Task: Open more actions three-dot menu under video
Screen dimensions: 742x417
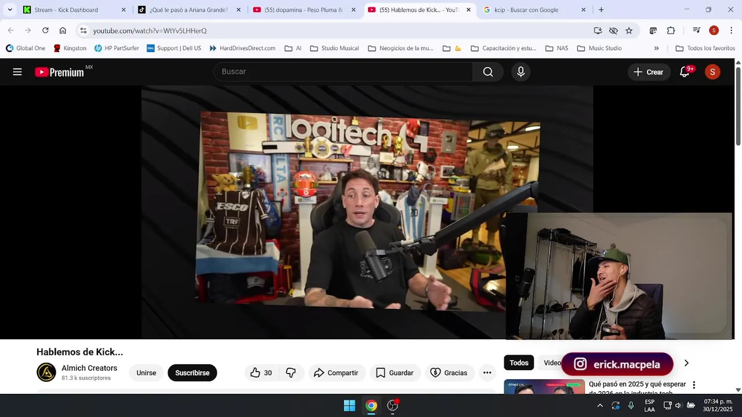Action: pyautogui.click(x=488, y=373)
